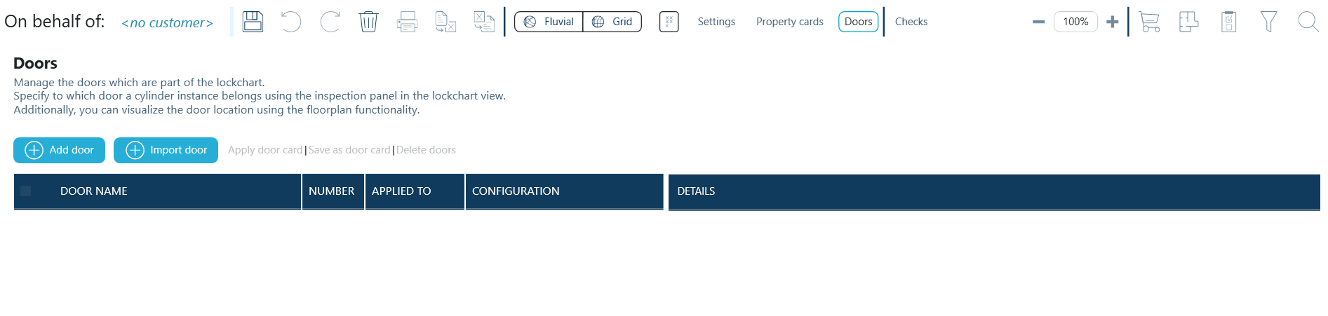Click the Import door button

pos(166,150)
